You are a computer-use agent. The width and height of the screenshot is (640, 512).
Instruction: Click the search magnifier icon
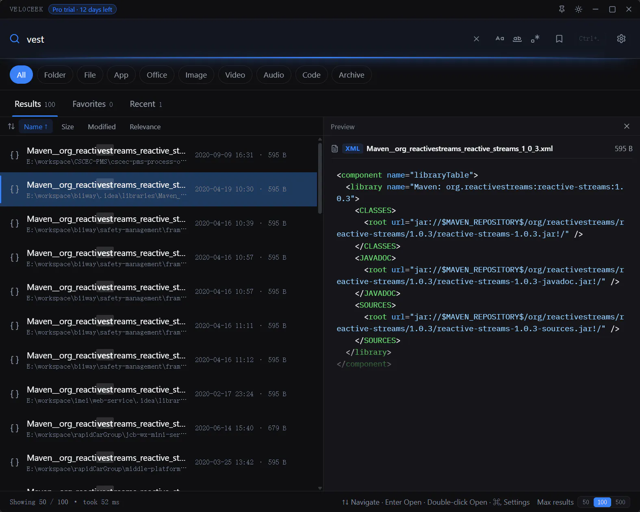(x=15, y=39)
